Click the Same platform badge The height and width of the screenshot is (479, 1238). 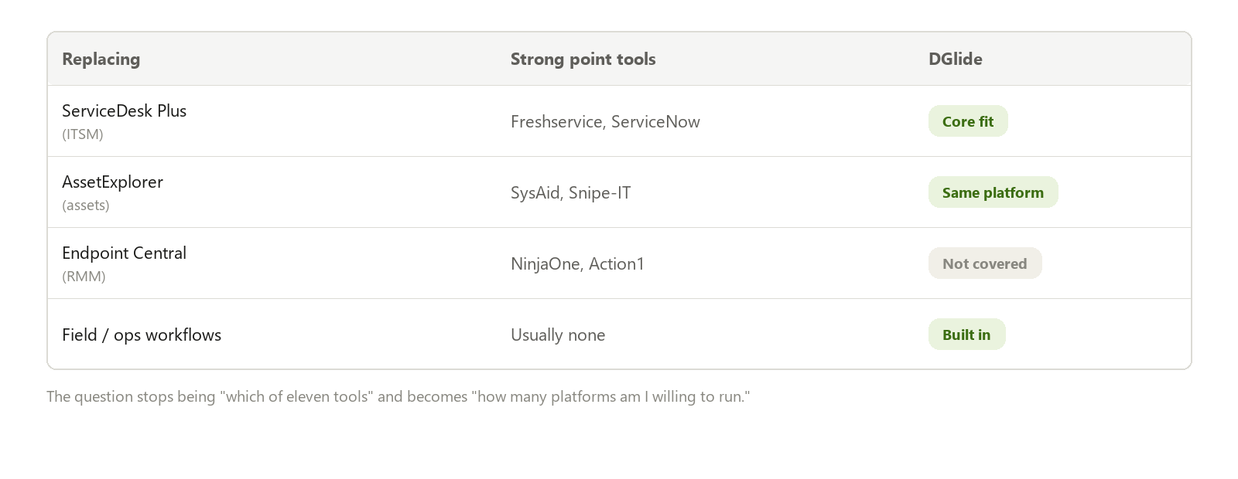(993, 192)
